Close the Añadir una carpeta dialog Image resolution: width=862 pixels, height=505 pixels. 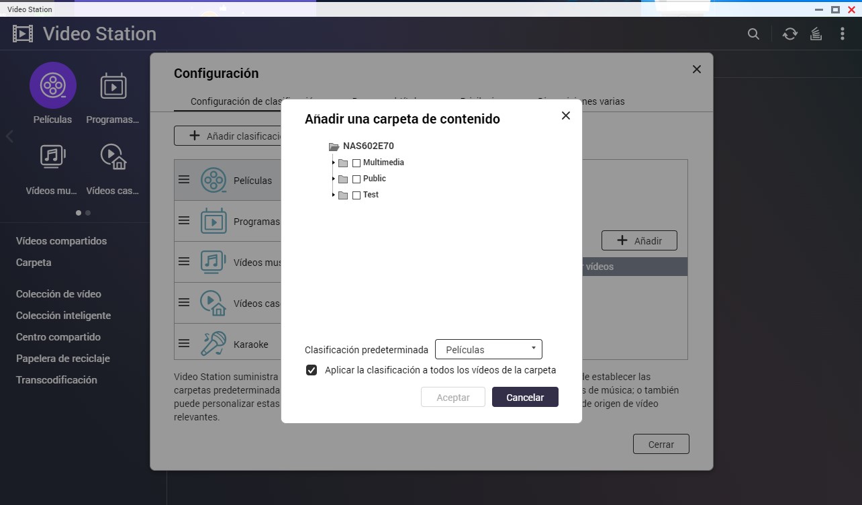[x=565, y=116]
